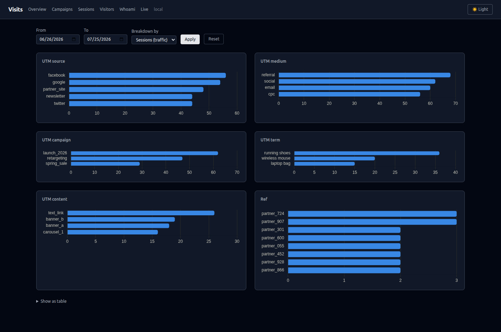Click the Apply button
The height and width of the screenshot is (332, 501).
click(x=190, y=39)
